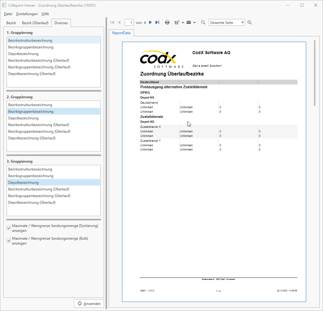Minimize the CxReport-Viewer window
The width and height of the screenshot is (323, 311).
click(288, 5)
